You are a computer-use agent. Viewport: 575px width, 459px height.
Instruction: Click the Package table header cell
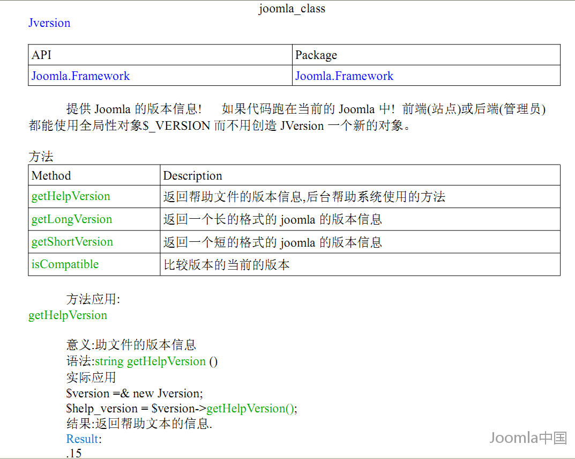[x=426, y=55]
